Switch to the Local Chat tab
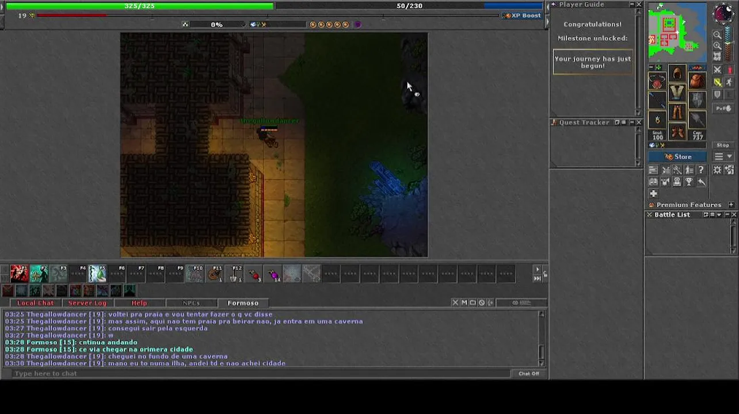This screenshot has width=739, height=414. [x=35, y=303]
